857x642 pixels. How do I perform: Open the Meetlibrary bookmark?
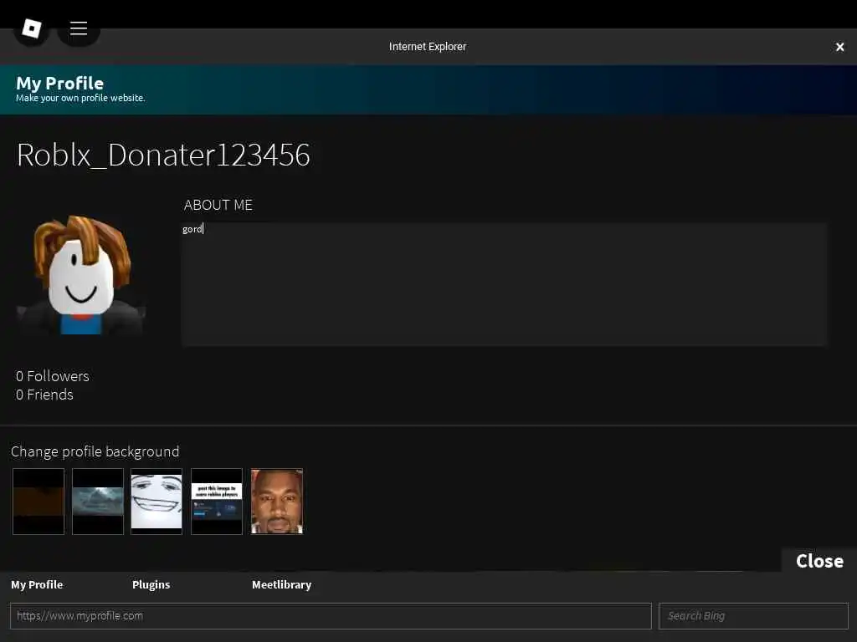pos(281,584)
